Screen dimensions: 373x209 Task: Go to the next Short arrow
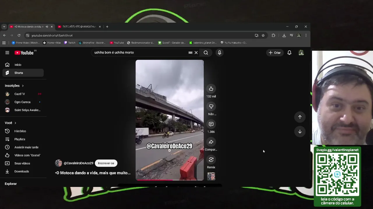click(x=300, y=131)
